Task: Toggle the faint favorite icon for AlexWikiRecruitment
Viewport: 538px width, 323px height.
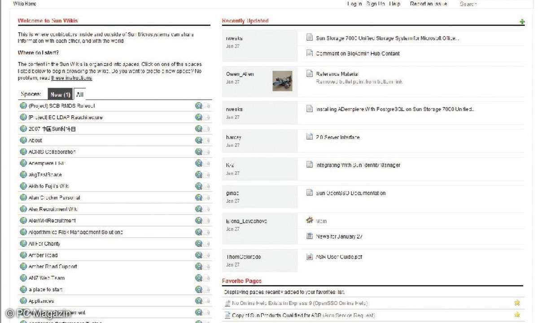Action: 208,220
